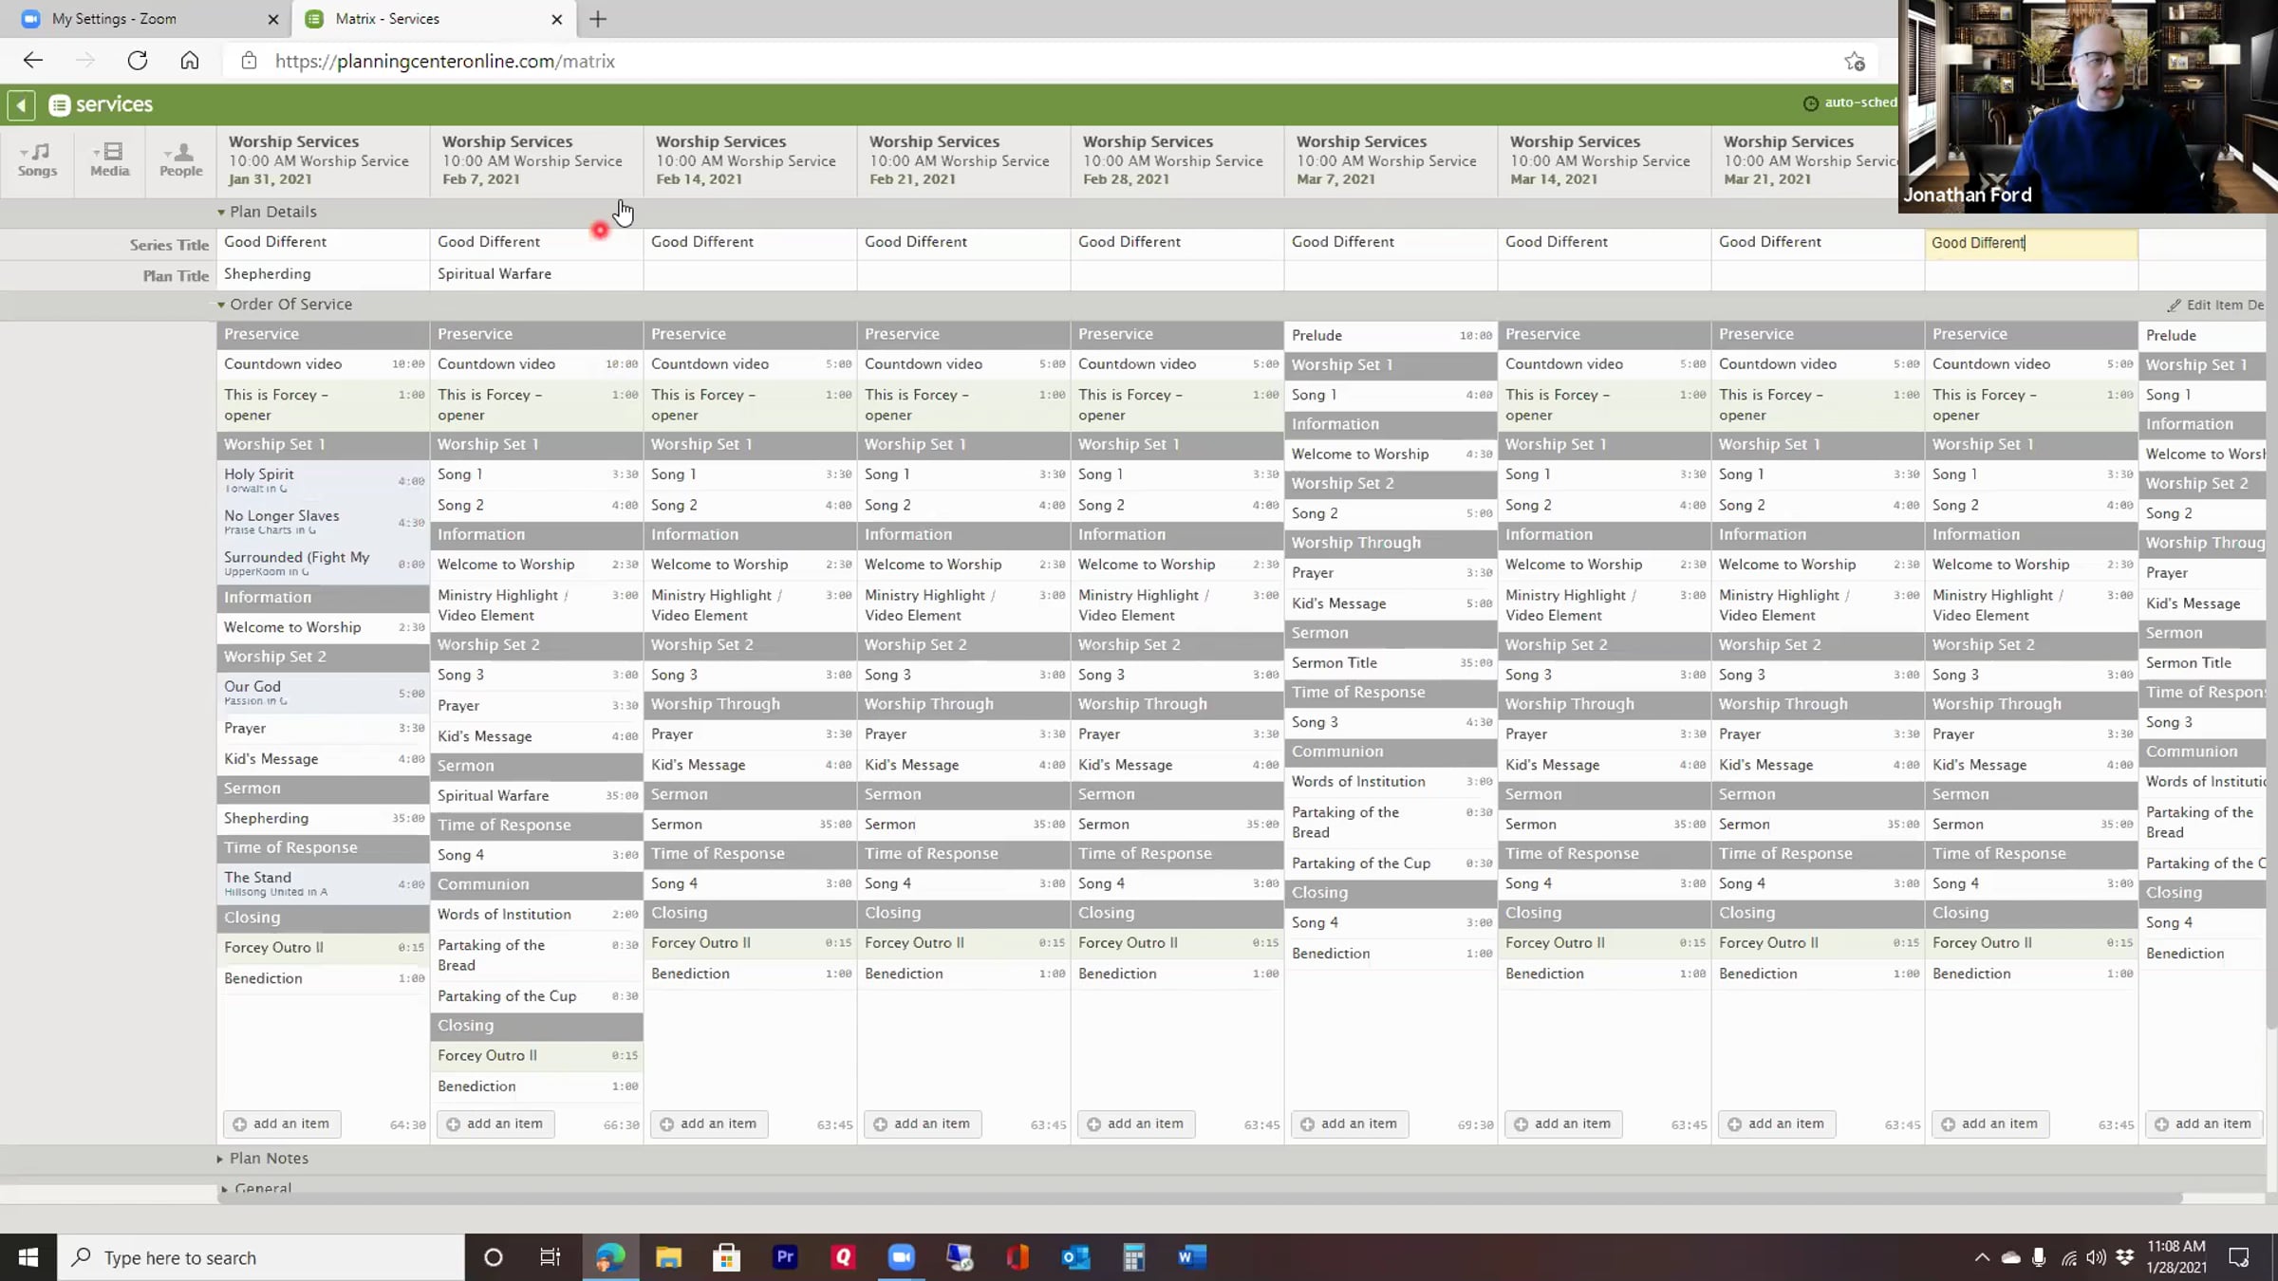Open Zoom from the Windows taskbar
Viewport: 2278px width, 1281px height.
(x=901, y=1257)
